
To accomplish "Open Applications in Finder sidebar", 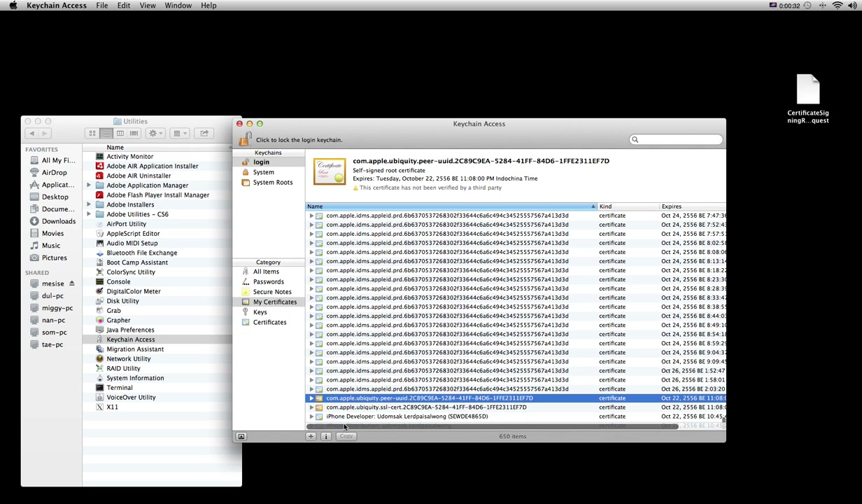I will tap(52, 185).
